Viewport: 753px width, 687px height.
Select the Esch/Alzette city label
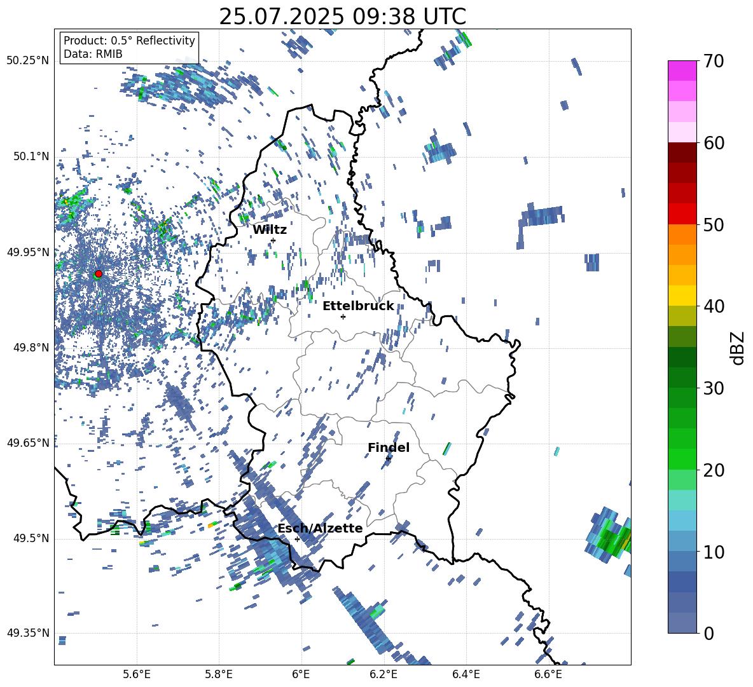320,528
